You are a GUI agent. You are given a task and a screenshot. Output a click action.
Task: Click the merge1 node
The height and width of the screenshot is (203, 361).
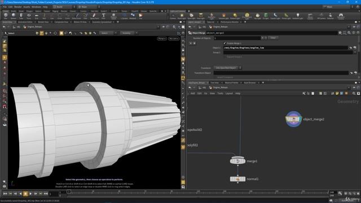[237, 161]
